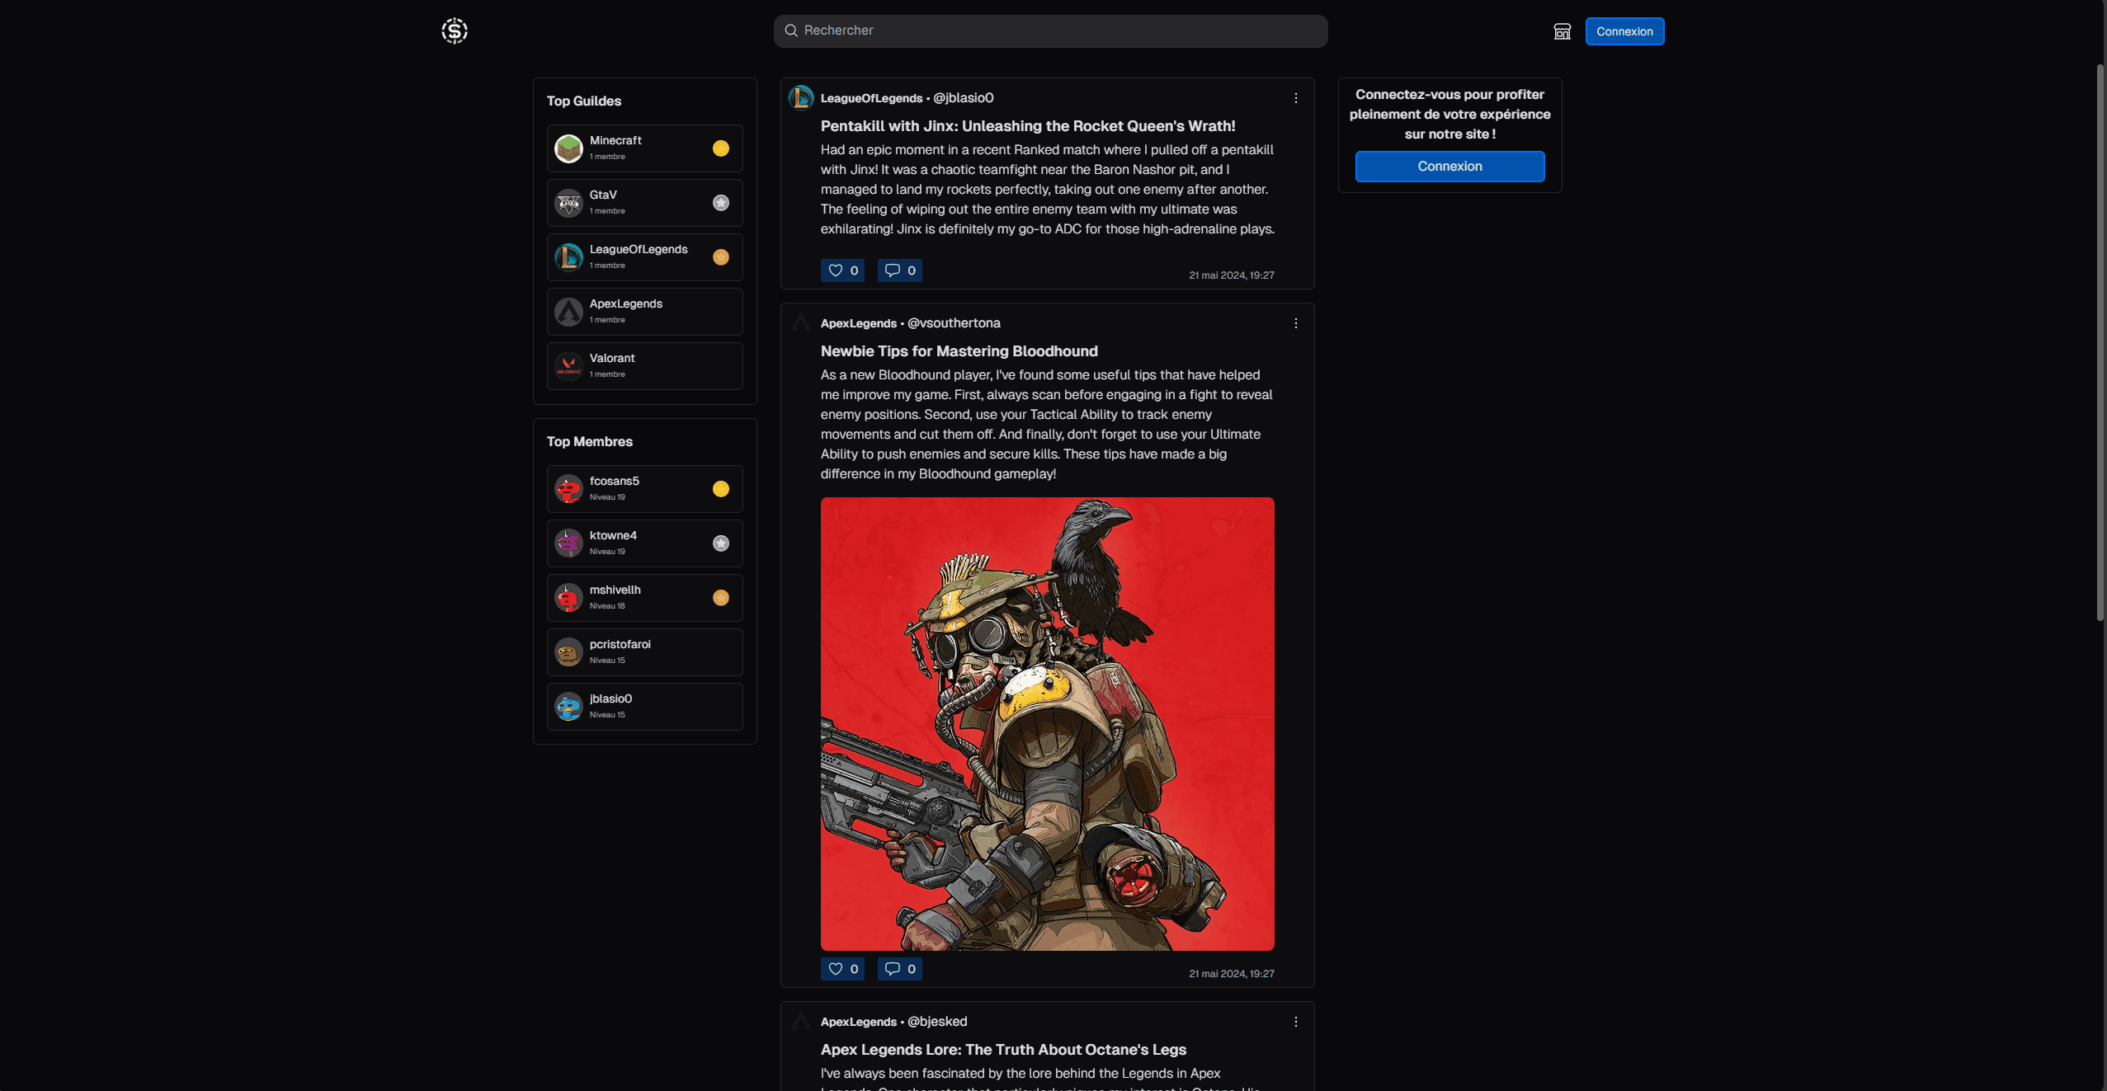
Task: Click Apex guild avatar on the Octane post
Action: pos(801,1022)
